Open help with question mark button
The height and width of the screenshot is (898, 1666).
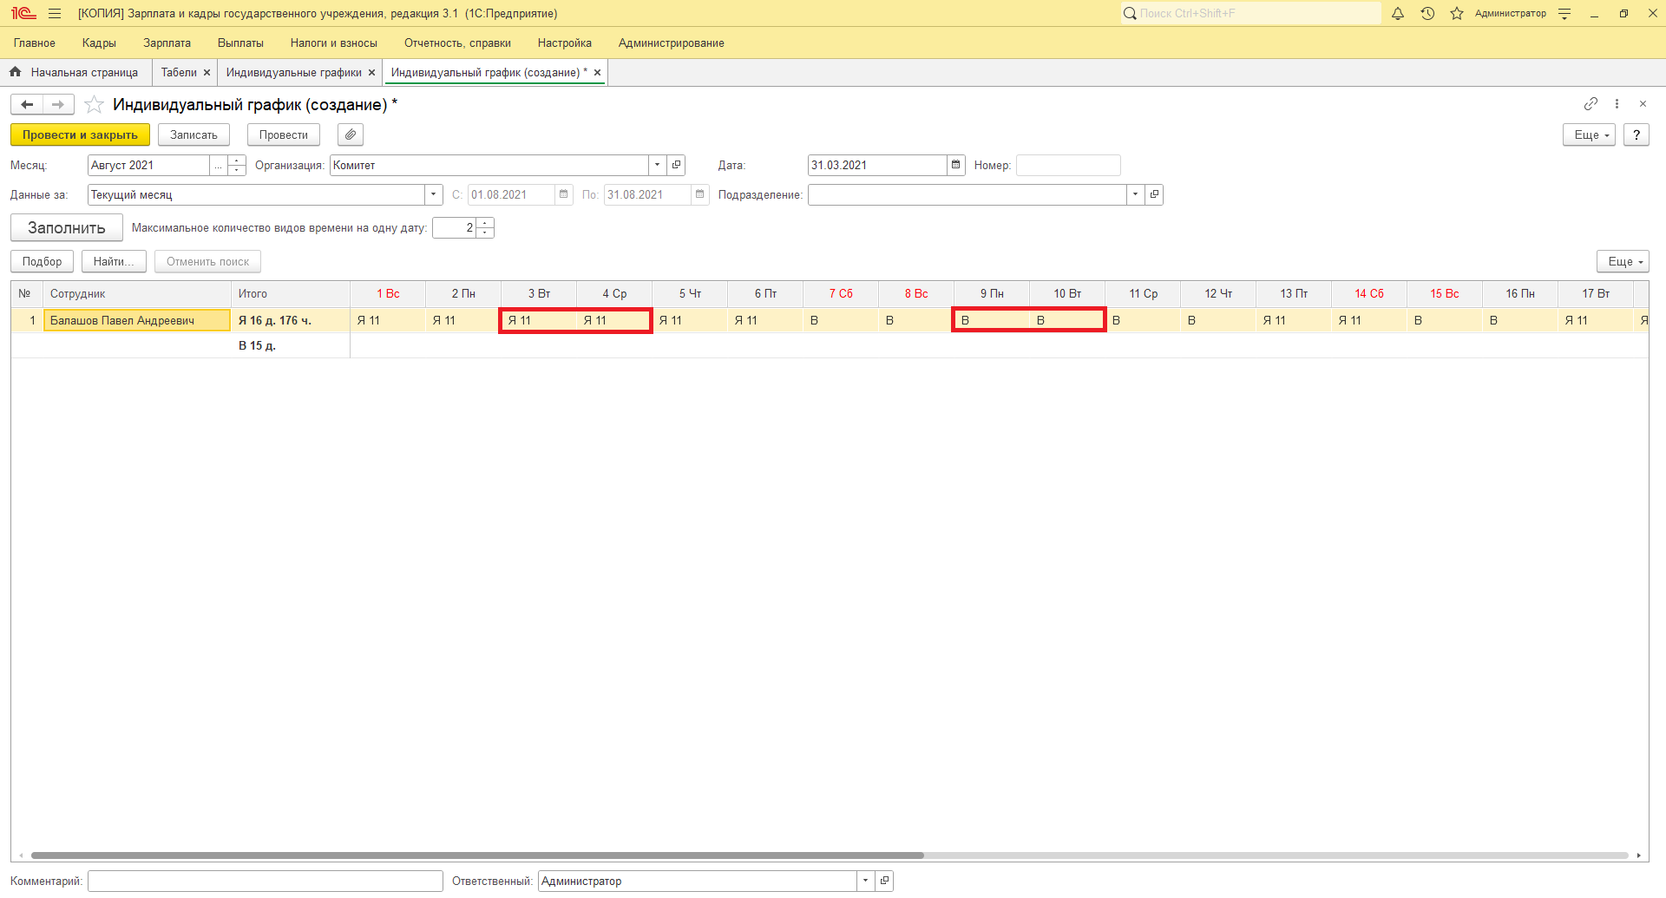pyautogui.click(x=1636, y=134)
